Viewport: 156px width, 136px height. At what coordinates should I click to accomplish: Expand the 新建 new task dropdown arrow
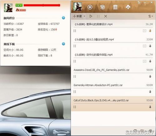(84, 16)
